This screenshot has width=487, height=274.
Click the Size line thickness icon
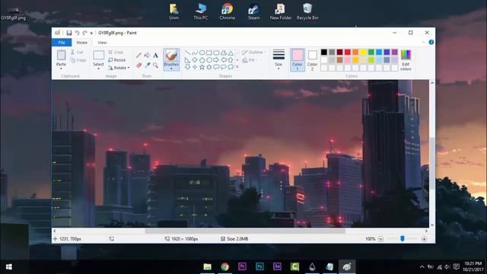point(279,55)
